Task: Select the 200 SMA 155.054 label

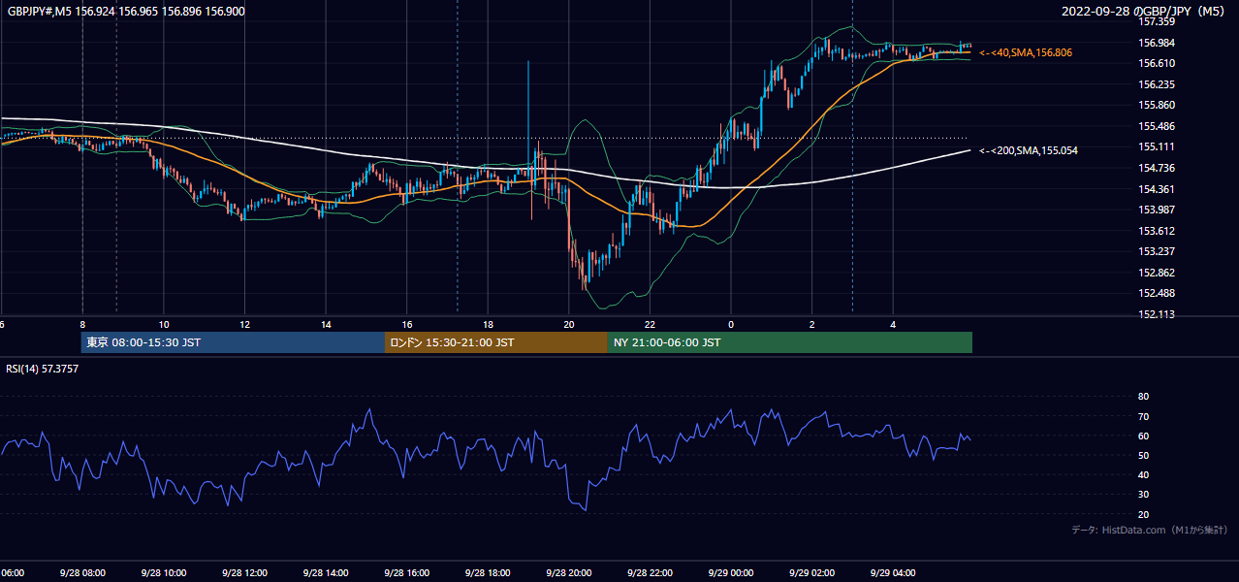Action: pos(1029,150)
